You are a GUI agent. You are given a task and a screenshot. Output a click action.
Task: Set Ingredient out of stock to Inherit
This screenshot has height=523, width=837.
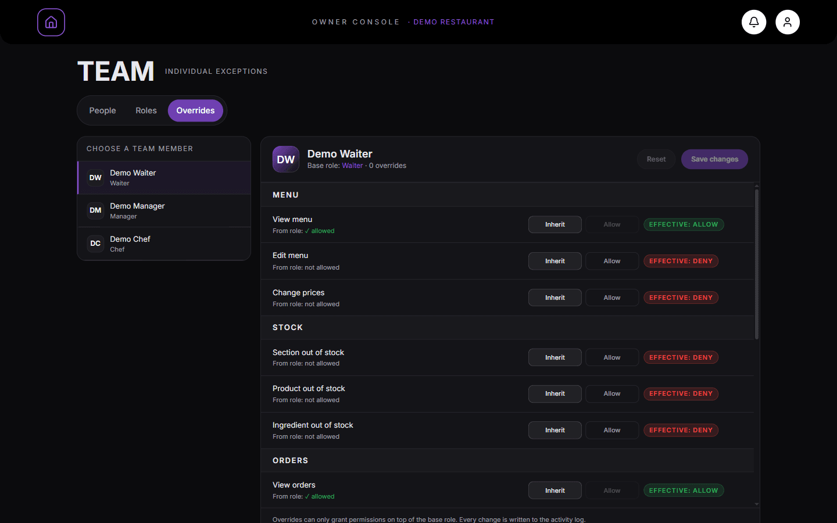(x=555, y=430)
